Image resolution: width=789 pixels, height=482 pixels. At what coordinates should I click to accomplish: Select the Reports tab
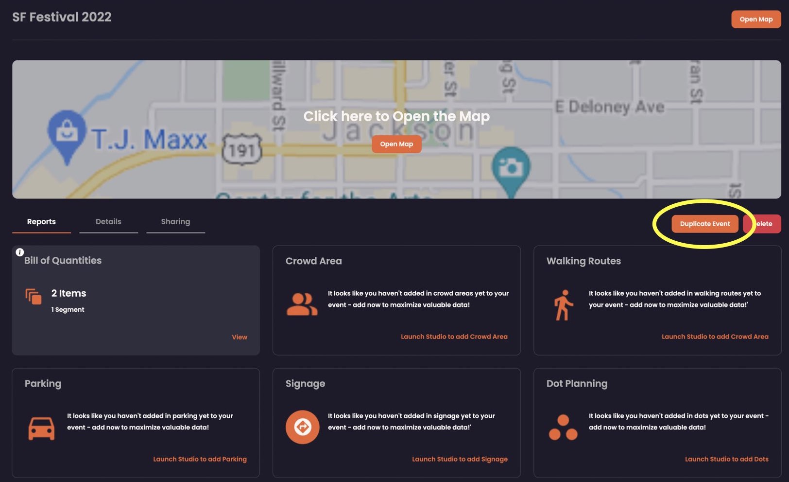click(41, 222)
